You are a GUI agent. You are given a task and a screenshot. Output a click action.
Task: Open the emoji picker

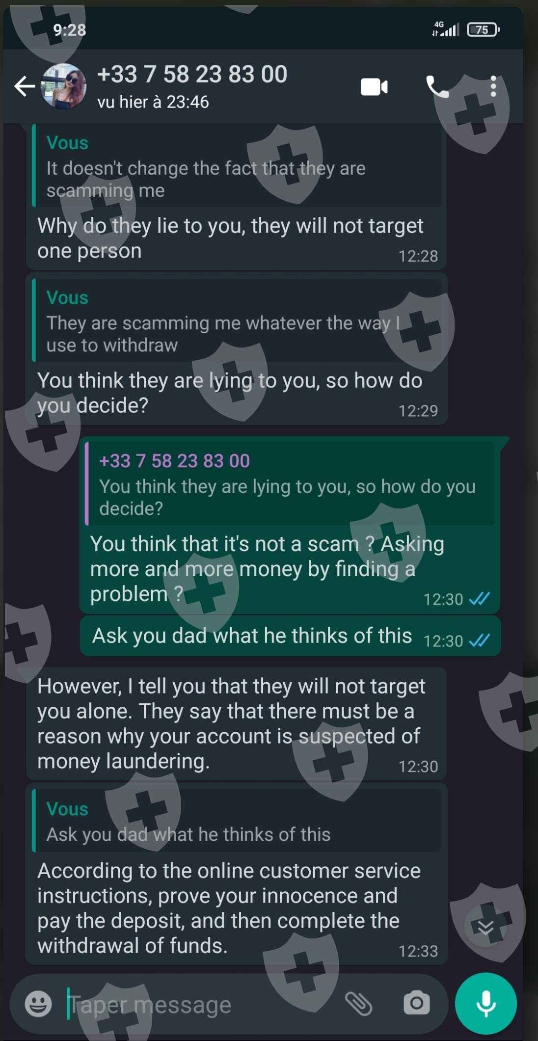pyautogui.click(x=38, y=1003)
